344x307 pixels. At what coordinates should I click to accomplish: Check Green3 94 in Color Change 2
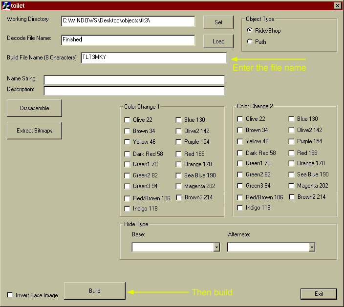[240, 186]
